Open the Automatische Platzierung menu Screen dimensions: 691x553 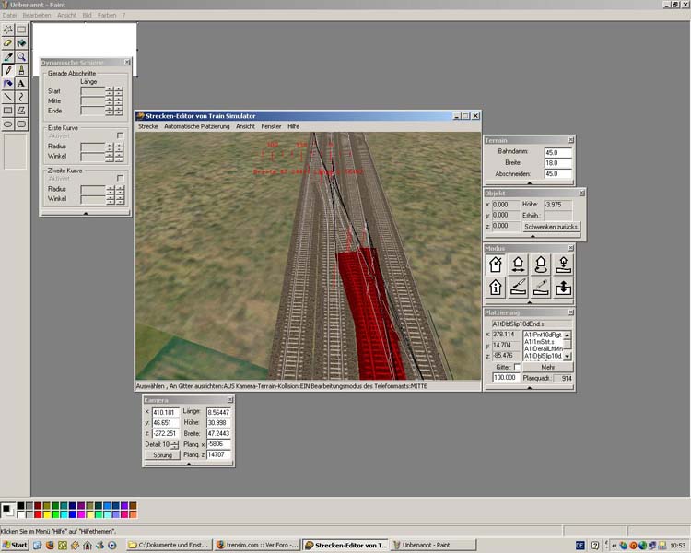click(x=197, y=126)
